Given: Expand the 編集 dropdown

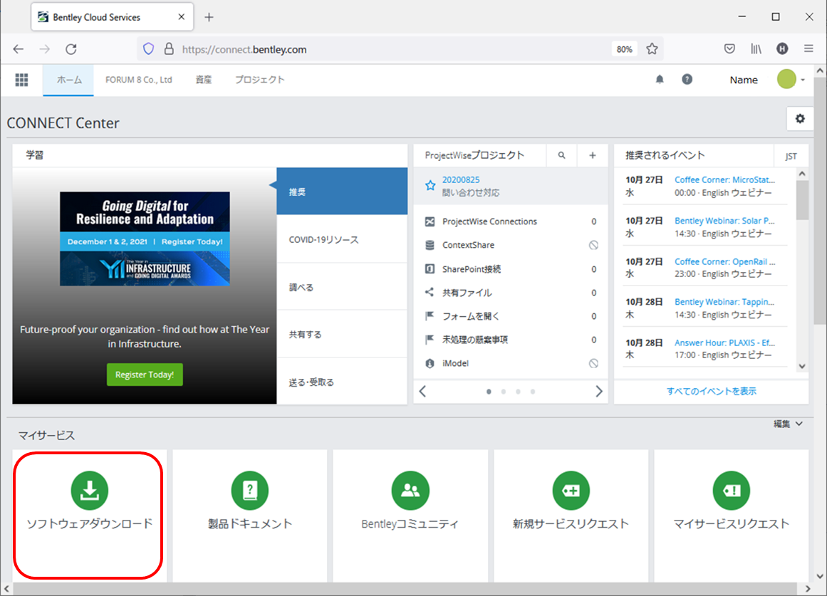Looking at the screenshot, I should 788,424.
